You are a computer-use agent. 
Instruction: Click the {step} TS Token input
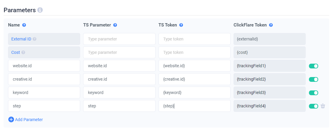(x=194, y=106)
